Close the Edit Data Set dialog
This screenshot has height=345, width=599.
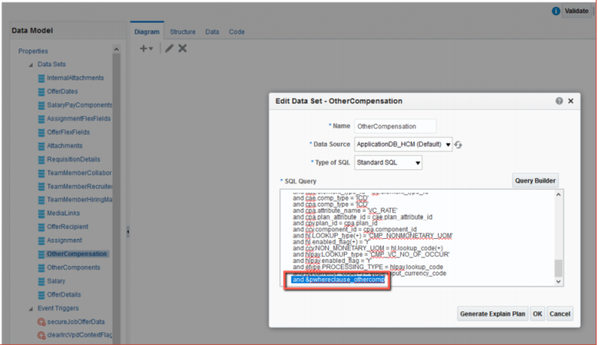coord(570,101)
